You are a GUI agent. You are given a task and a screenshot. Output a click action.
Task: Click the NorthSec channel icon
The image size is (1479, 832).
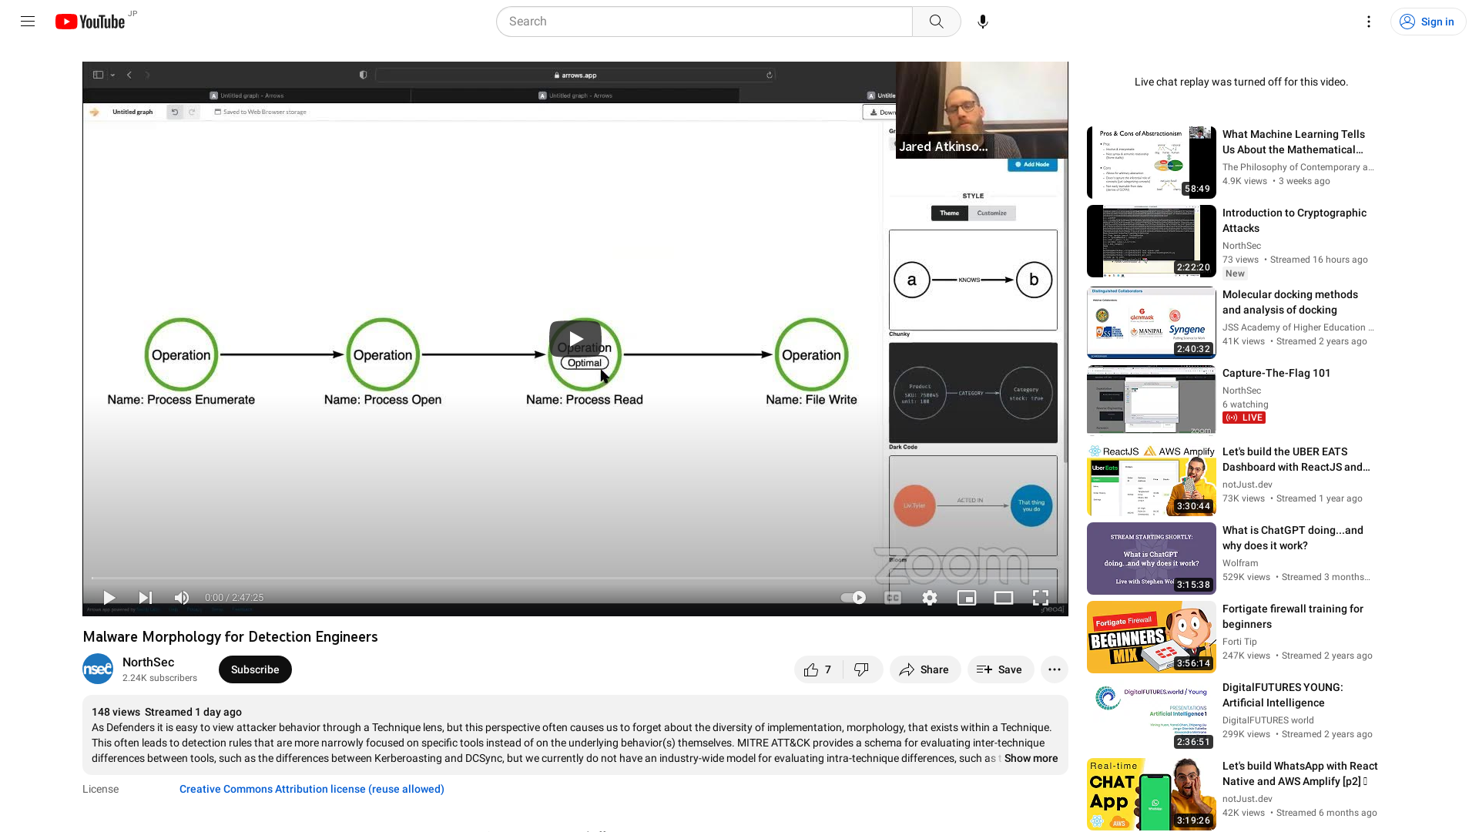98,669
